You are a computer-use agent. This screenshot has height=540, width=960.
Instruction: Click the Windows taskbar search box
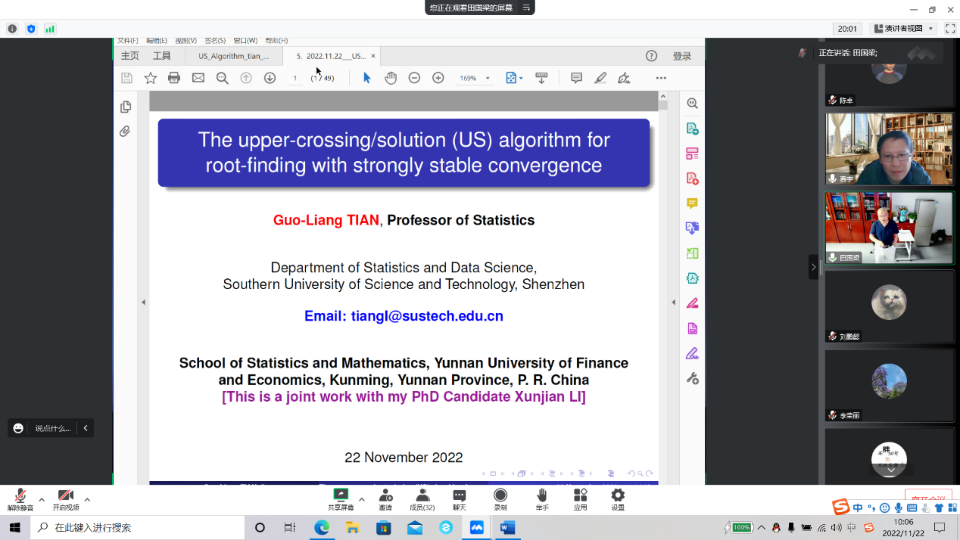[138, 527]
